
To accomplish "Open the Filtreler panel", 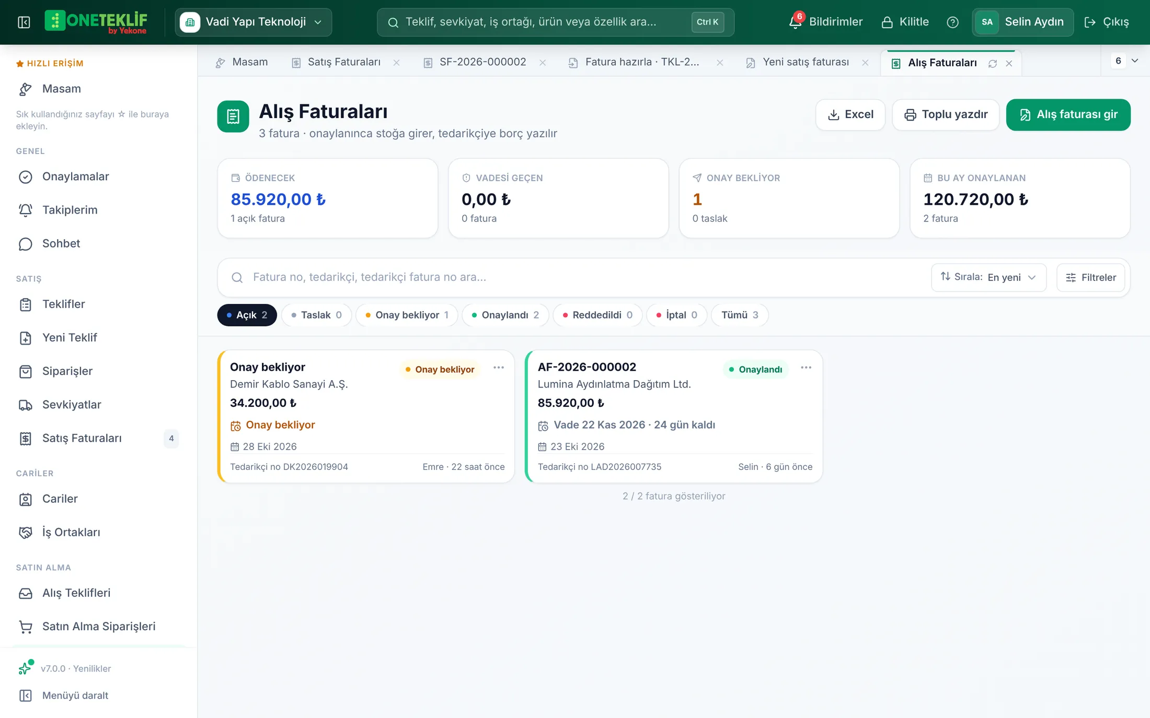I will tap(1091, 277).
